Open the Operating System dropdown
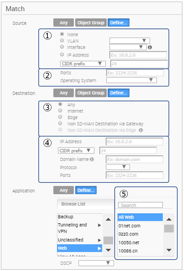The image size is (184, 271). [x=132, y=80]
